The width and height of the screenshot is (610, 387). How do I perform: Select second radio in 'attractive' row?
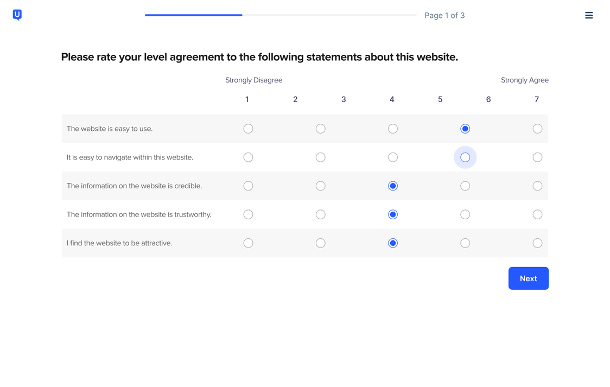[x=321, y=243]
